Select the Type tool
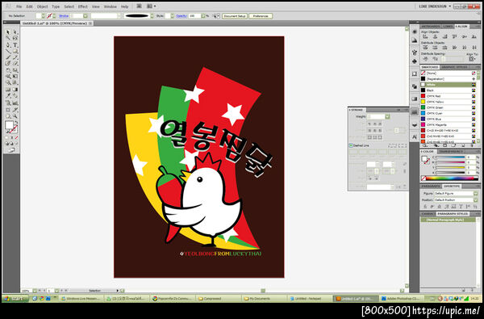 (15, 44)
